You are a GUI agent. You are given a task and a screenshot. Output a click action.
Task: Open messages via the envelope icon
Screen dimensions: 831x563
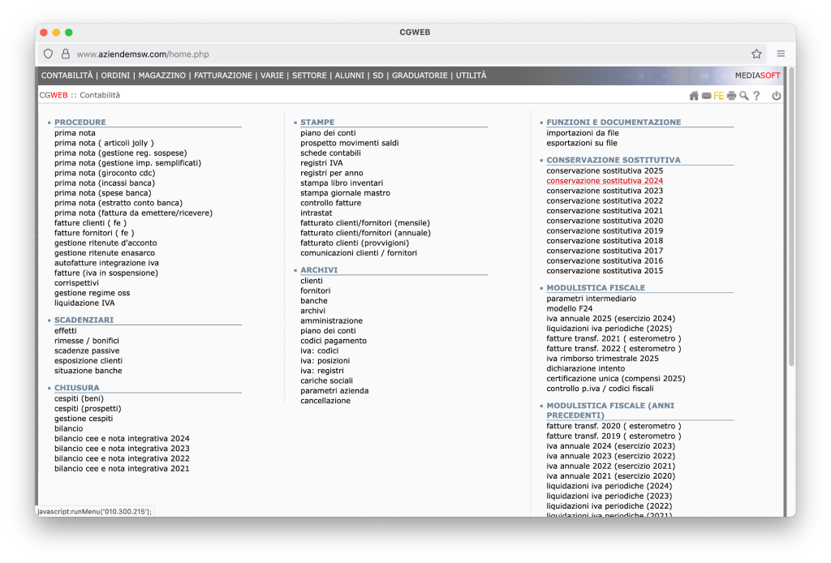(x=706, y=96)
